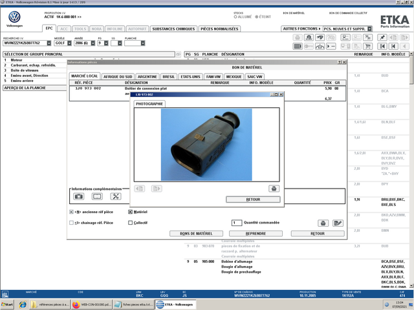Select the ALLUMÉ stocks radio button
Image resolution: width=414 pixels, height=310 pixels.
[235, 17]
